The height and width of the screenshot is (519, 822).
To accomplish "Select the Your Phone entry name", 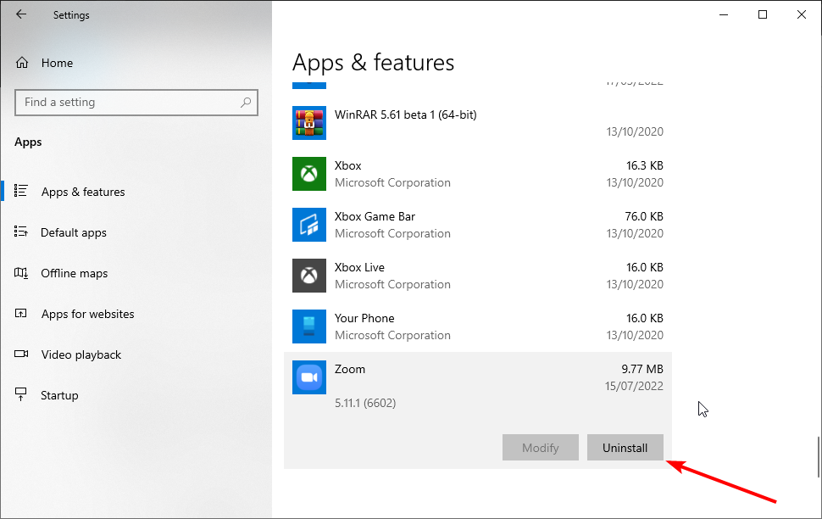I will pos(364,319).
